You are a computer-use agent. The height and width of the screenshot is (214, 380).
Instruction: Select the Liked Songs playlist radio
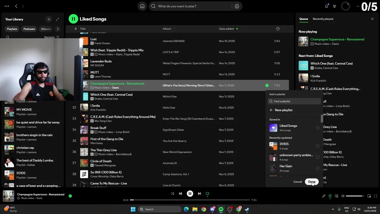point(318,128)
